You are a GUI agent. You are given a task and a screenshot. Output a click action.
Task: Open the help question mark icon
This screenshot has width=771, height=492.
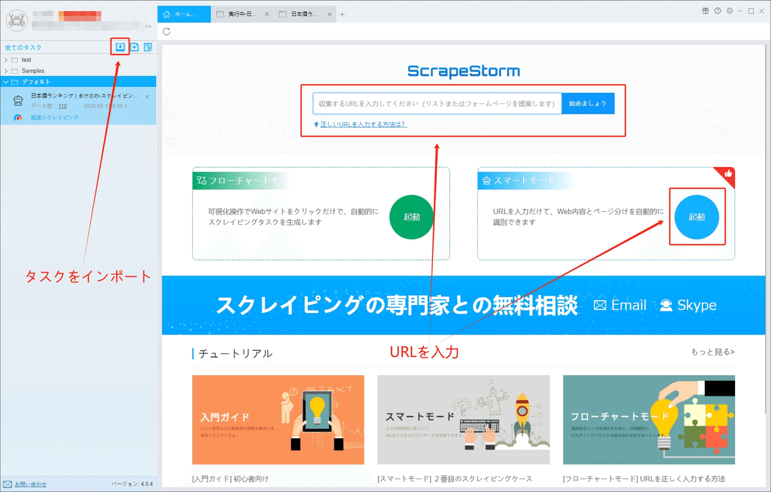pos(717,11)
